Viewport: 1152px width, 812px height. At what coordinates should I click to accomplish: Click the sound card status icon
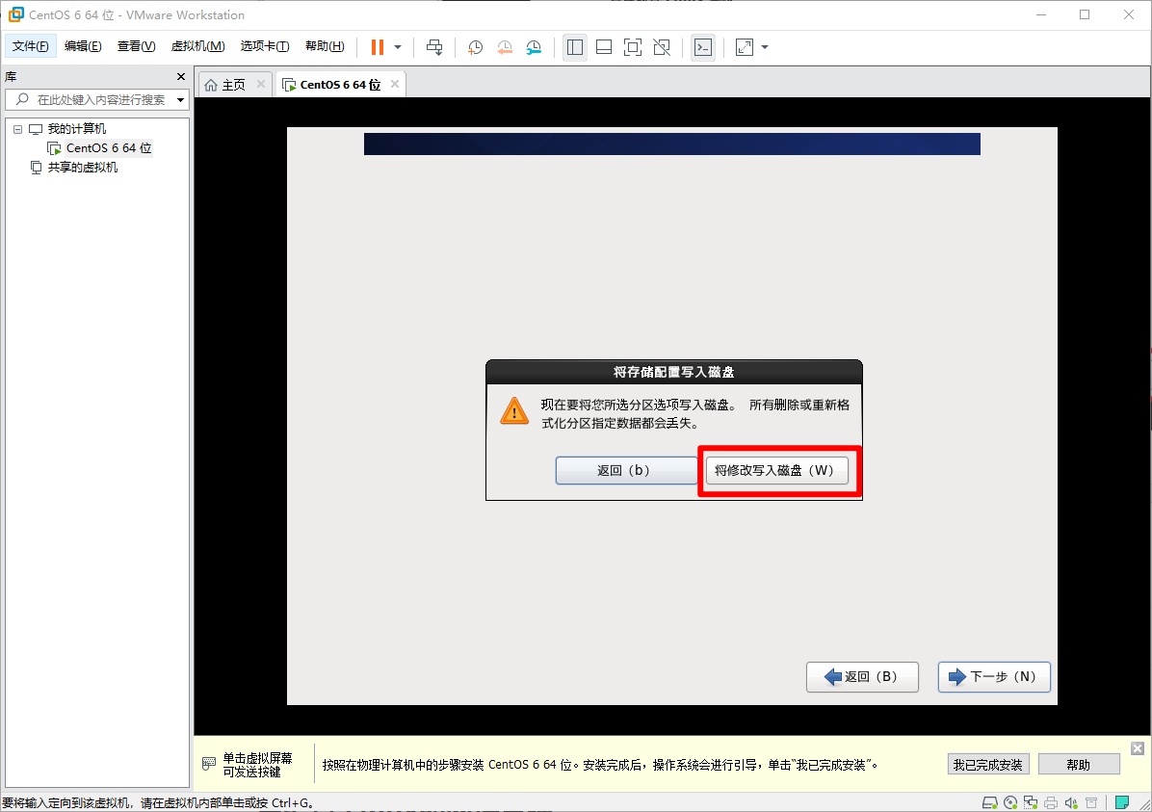click(1071, 802)
